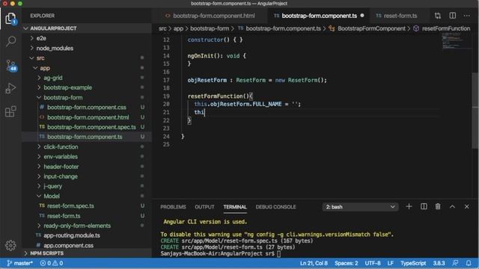Open the Run and Debug view
This screenshot has height=269, width=479.
coord(10,88)
